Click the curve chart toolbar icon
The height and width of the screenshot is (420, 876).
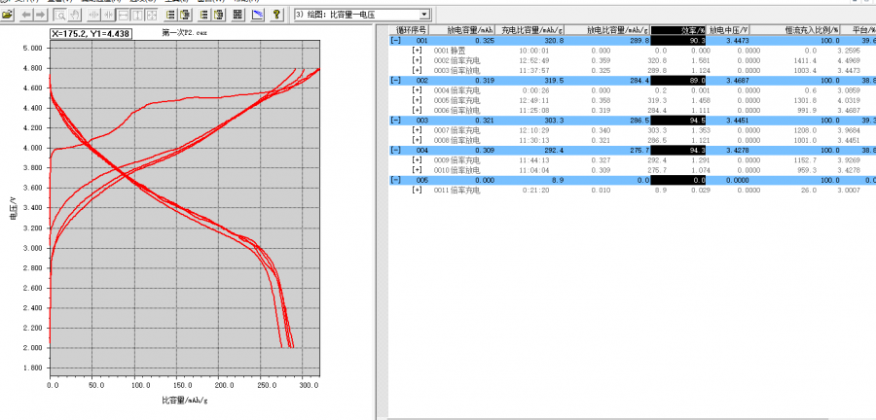[258, 16]
